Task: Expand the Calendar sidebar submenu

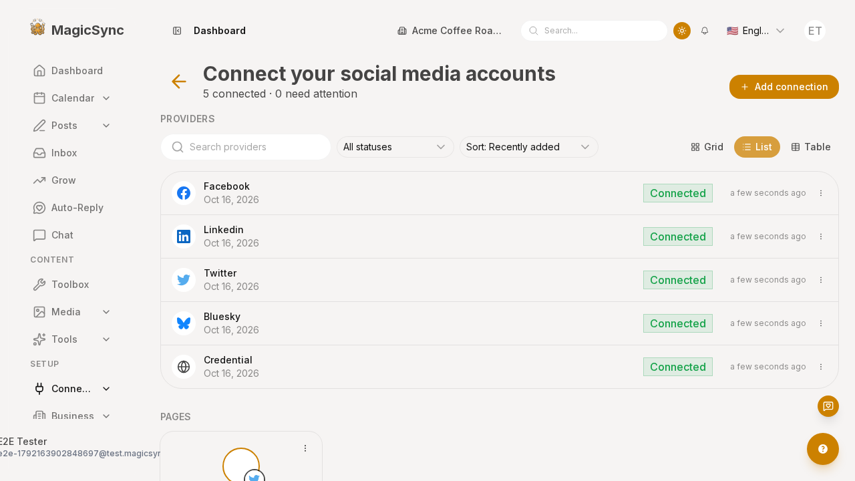Action: point(106,98)
